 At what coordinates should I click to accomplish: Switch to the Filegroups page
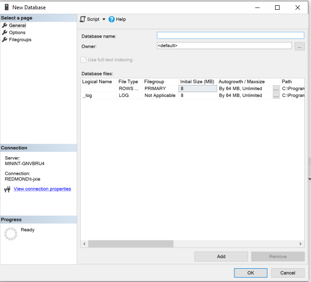click(20, 39)
